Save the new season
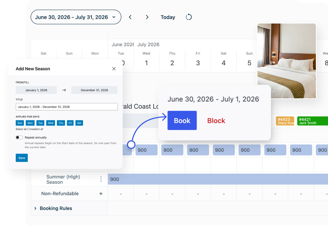 point(22,158)
